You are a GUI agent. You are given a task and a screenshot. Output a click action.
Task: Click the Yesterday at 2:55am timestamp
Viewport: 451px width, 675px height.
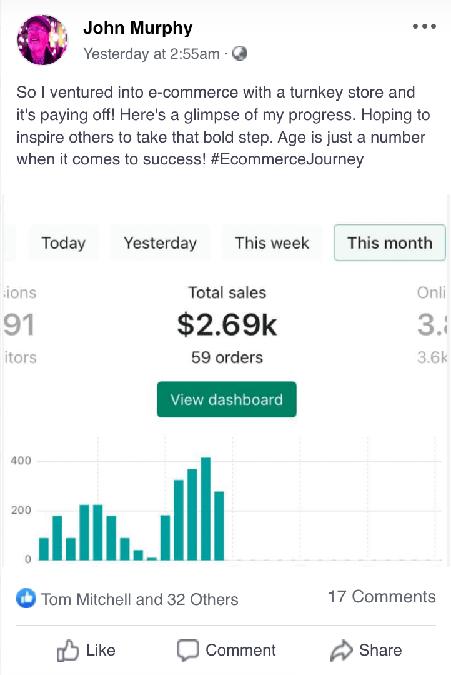151,54
